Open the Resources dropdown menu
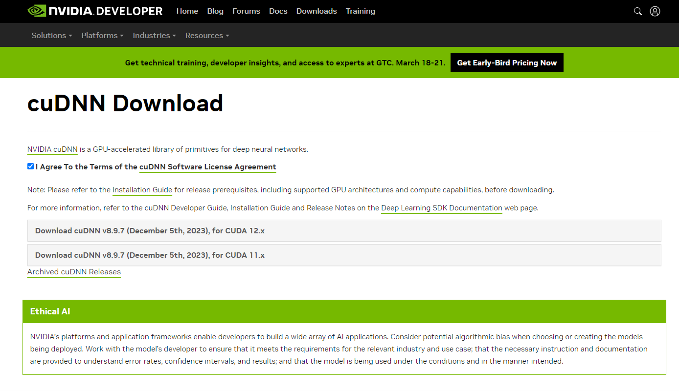The image size is (679, 391). pos(207,35)
